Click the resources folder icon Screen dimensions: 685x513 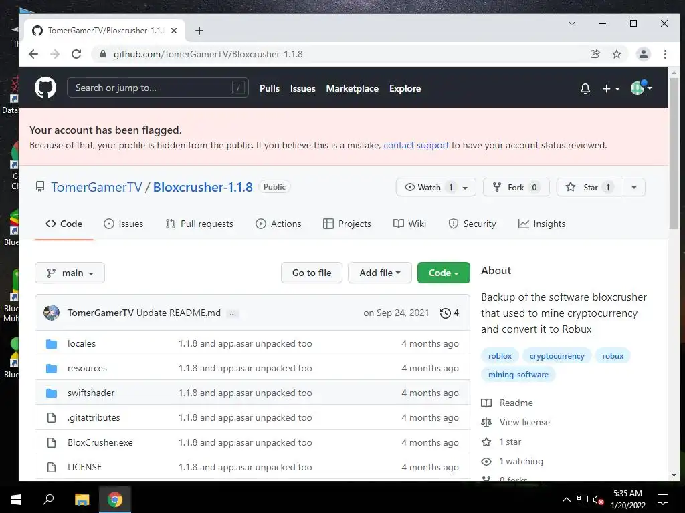coord(52,369)
